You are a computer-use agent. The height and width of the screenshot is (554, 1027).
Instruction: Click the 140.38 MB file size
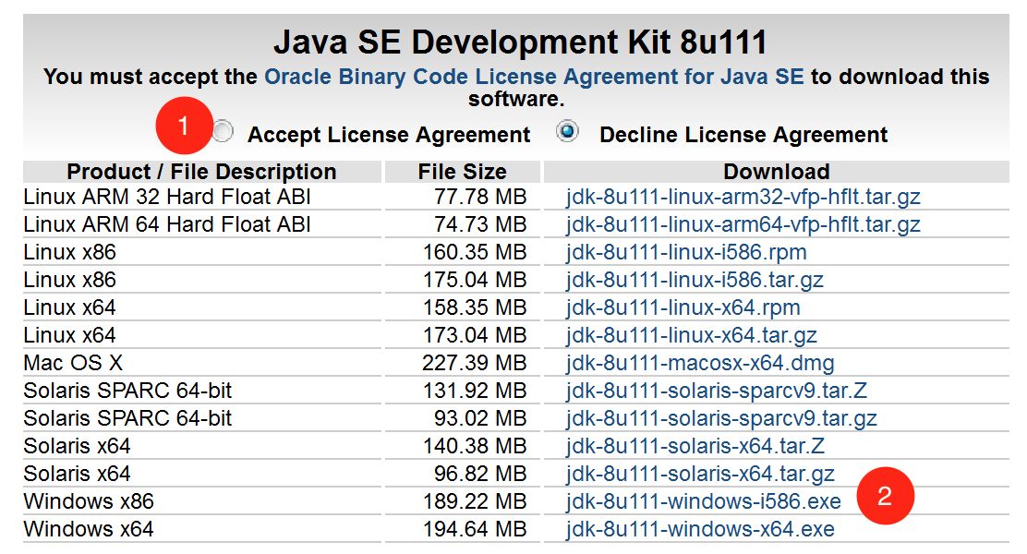(475, 446)
